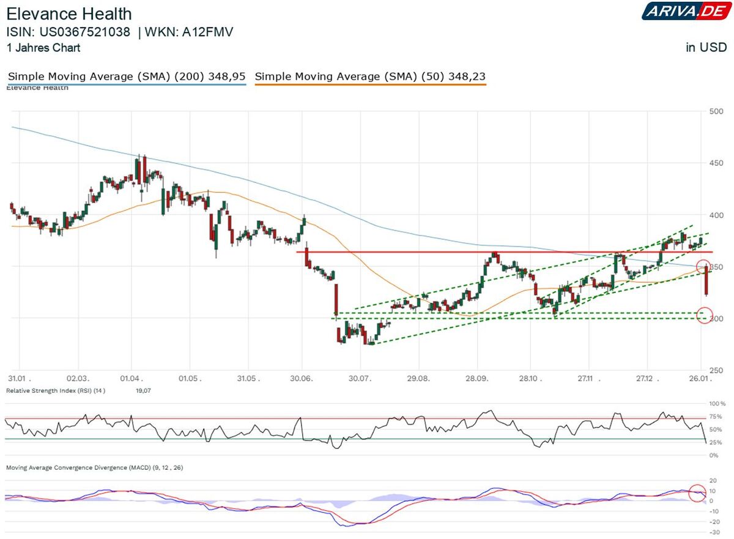
Task: Click the Relative Strength Index (RSI) (14) label
Action: tap(56, 390)
